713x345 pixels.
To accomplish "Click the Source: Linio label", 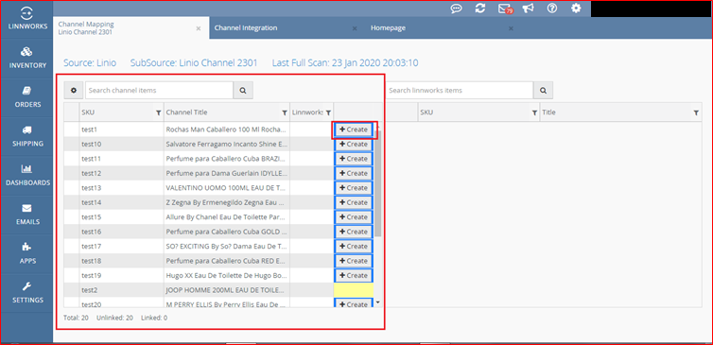I will (90, 63).
